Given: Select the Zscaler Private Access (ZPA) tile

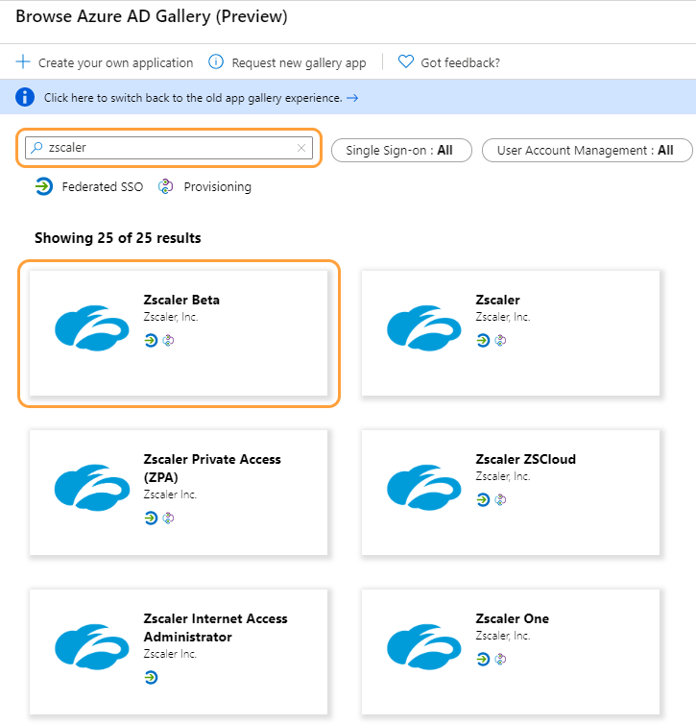Looking at the screenshot, I should (179, 492).
